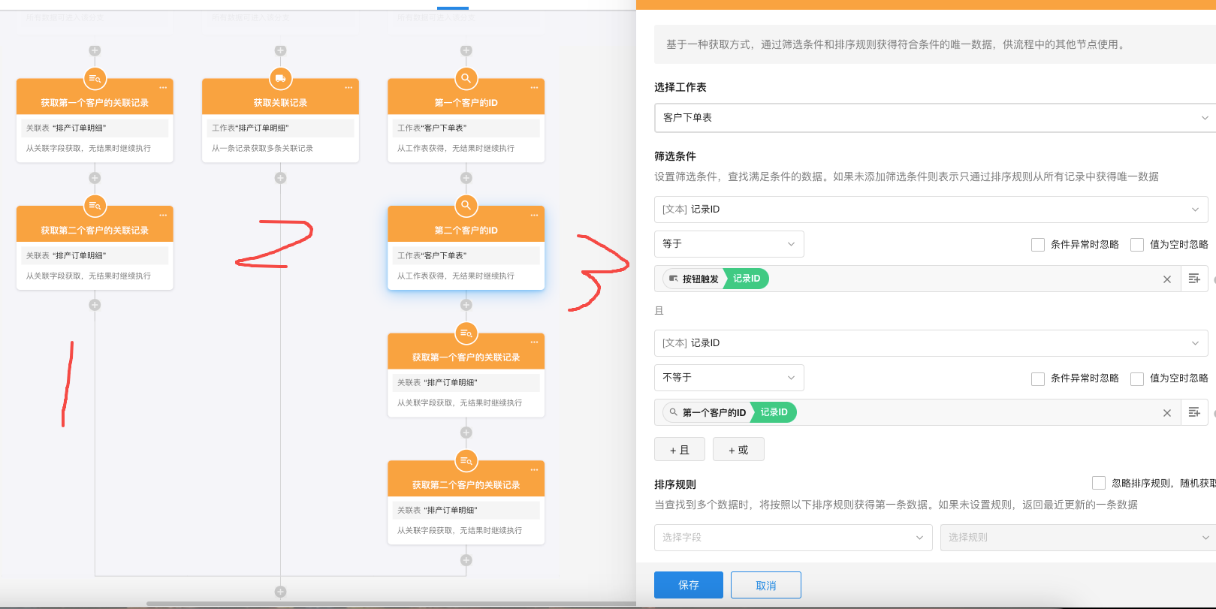Click plus button at bottom of workflow branches

tap(280, 592)
